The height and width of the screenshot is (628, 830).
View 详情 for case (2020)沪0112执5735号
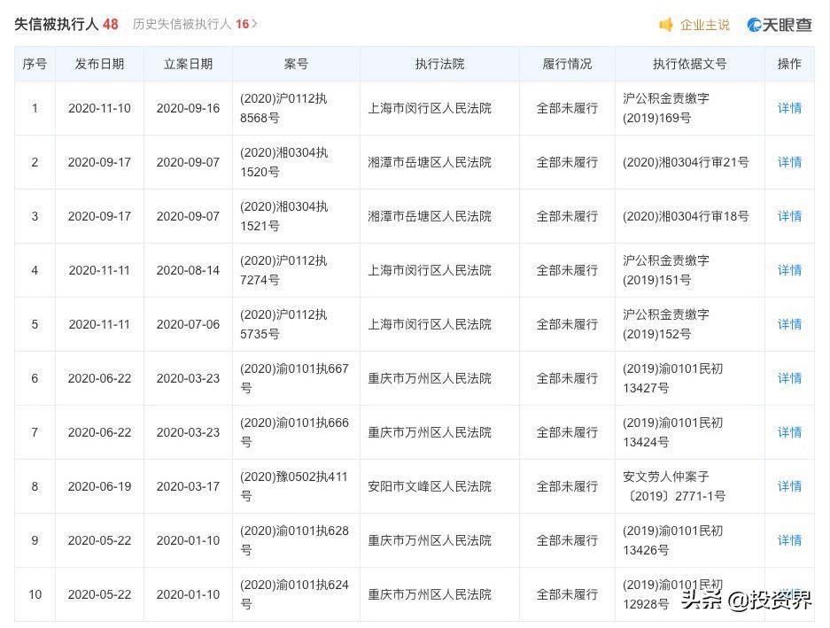pos(788,324)
